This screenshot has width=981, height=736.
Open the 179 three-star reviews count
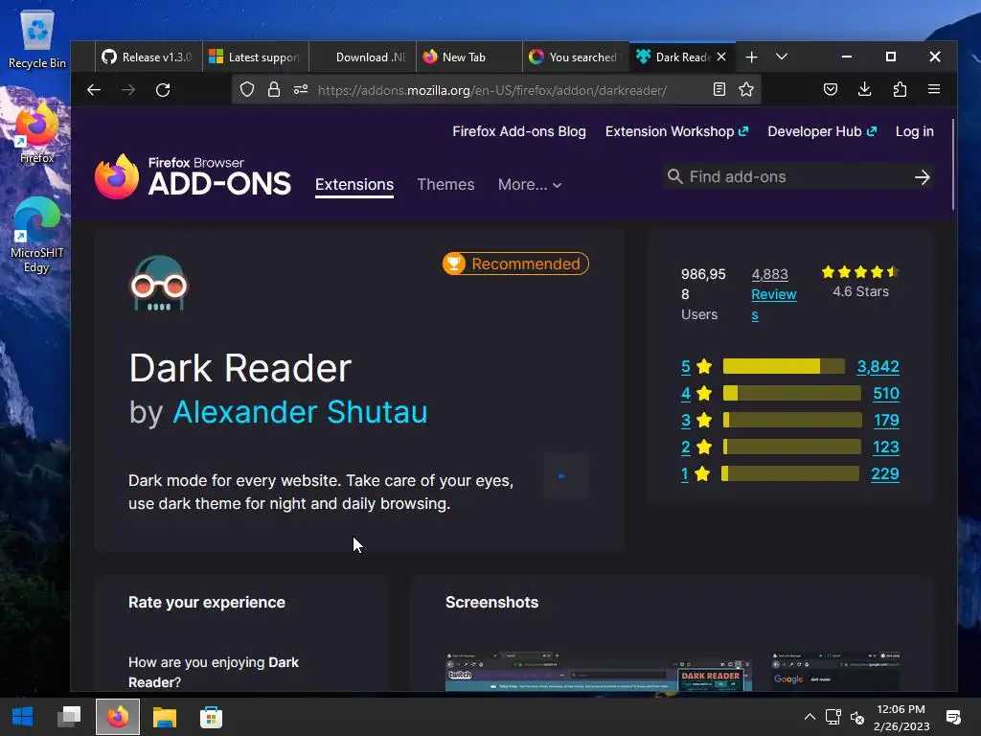click(886, 421)
